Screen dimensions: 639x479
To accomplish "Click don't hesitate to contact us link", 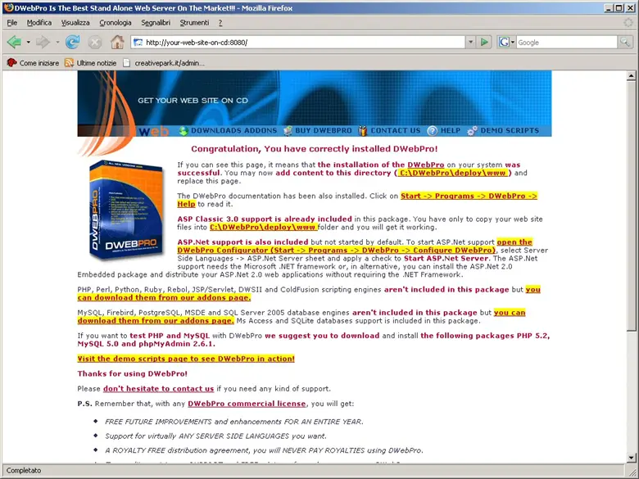I will (159, 389).
